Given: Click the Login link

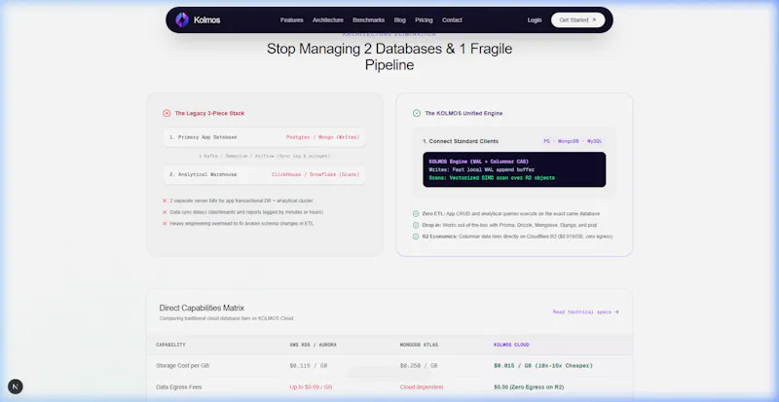Looking at the screenshot, I should pos(535,20).
